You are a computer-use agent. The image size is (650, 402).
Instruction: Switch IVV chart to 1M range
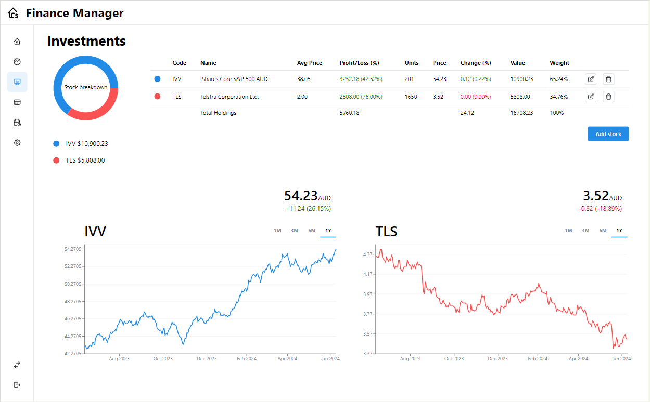click(x=277, y=231)
